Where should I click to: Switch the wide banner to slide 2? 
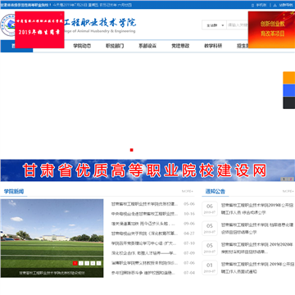(x=291, y=179)
